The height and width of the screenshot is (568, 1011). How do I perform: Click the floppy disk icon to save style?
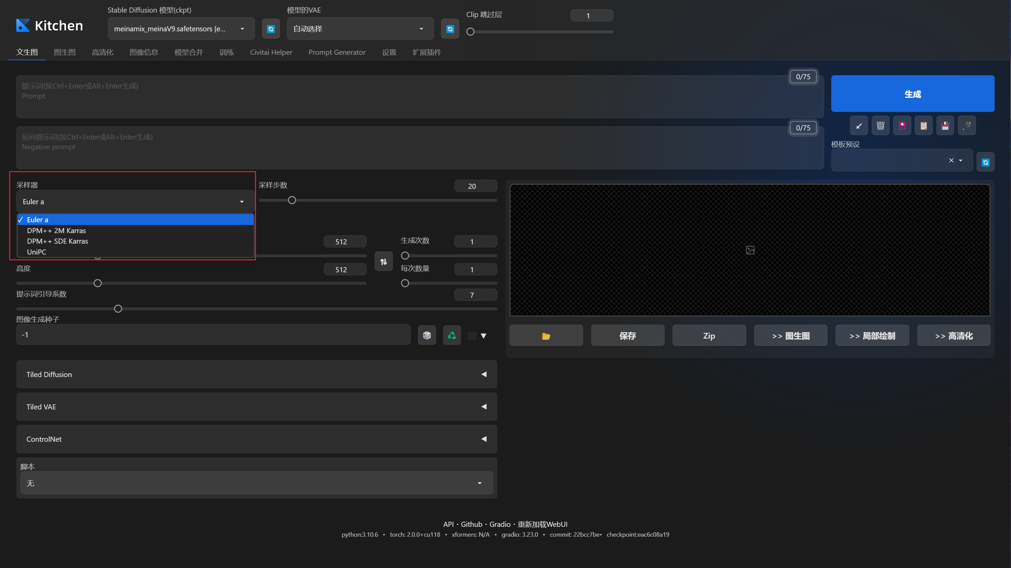click(945, 126)
